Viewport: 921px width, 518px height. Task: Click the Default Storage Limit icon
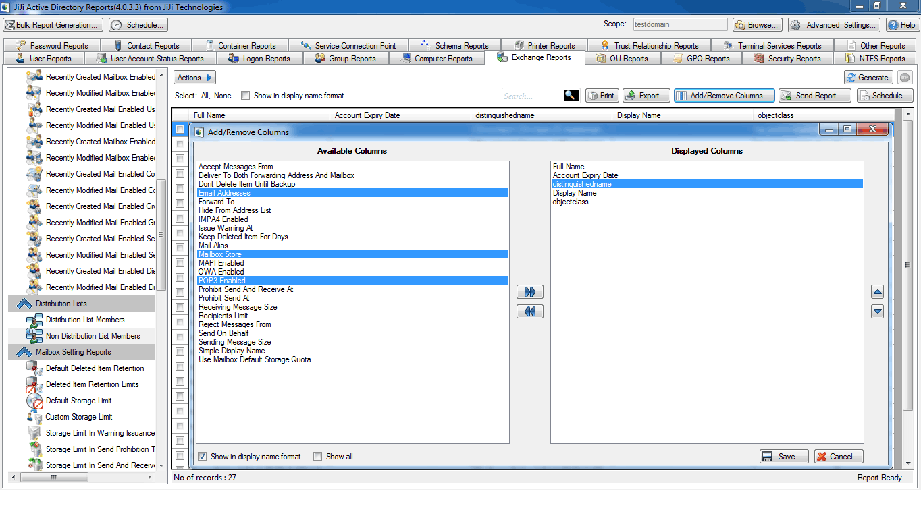tap(34, 401)
